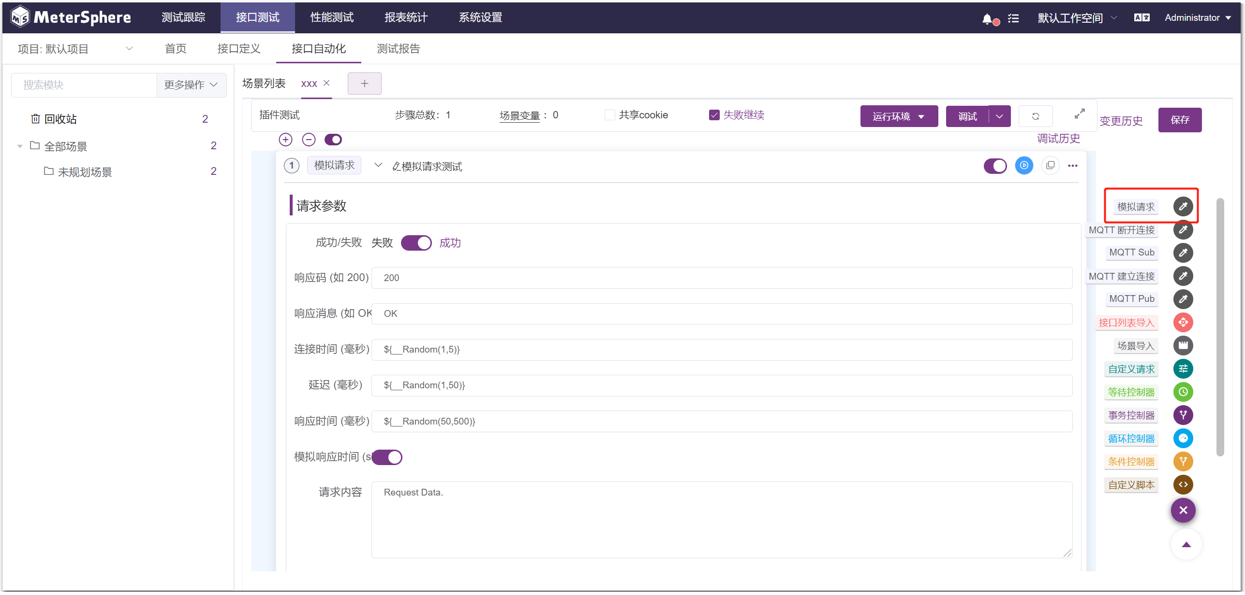
Task: Open the task list icon in header
Action: (x=1013, y=18)
